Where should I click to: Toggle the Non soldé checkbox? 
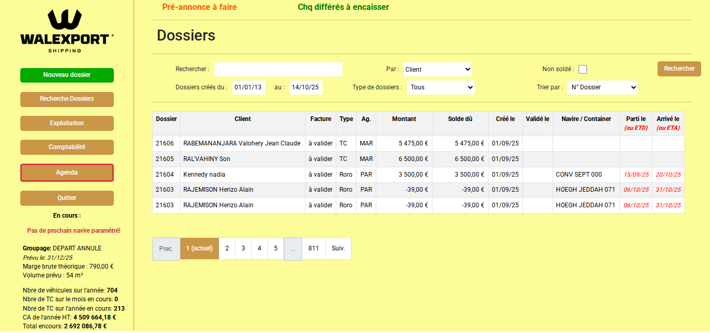click(x=583, y=69)
